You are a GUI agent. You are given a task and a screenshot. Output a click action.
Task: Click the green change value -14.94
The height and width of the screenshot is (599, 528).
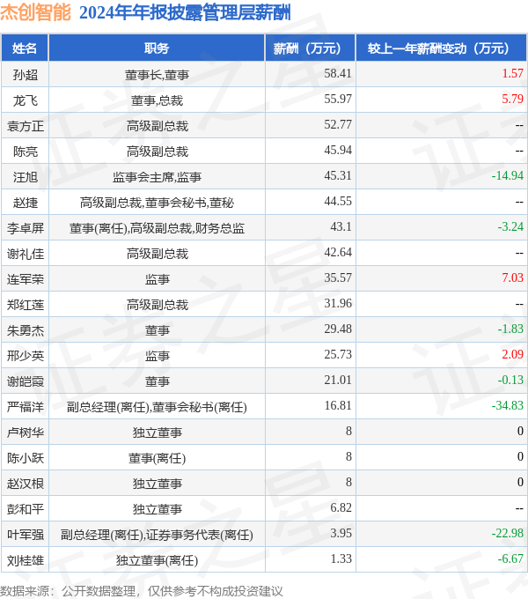pos(508,175)
